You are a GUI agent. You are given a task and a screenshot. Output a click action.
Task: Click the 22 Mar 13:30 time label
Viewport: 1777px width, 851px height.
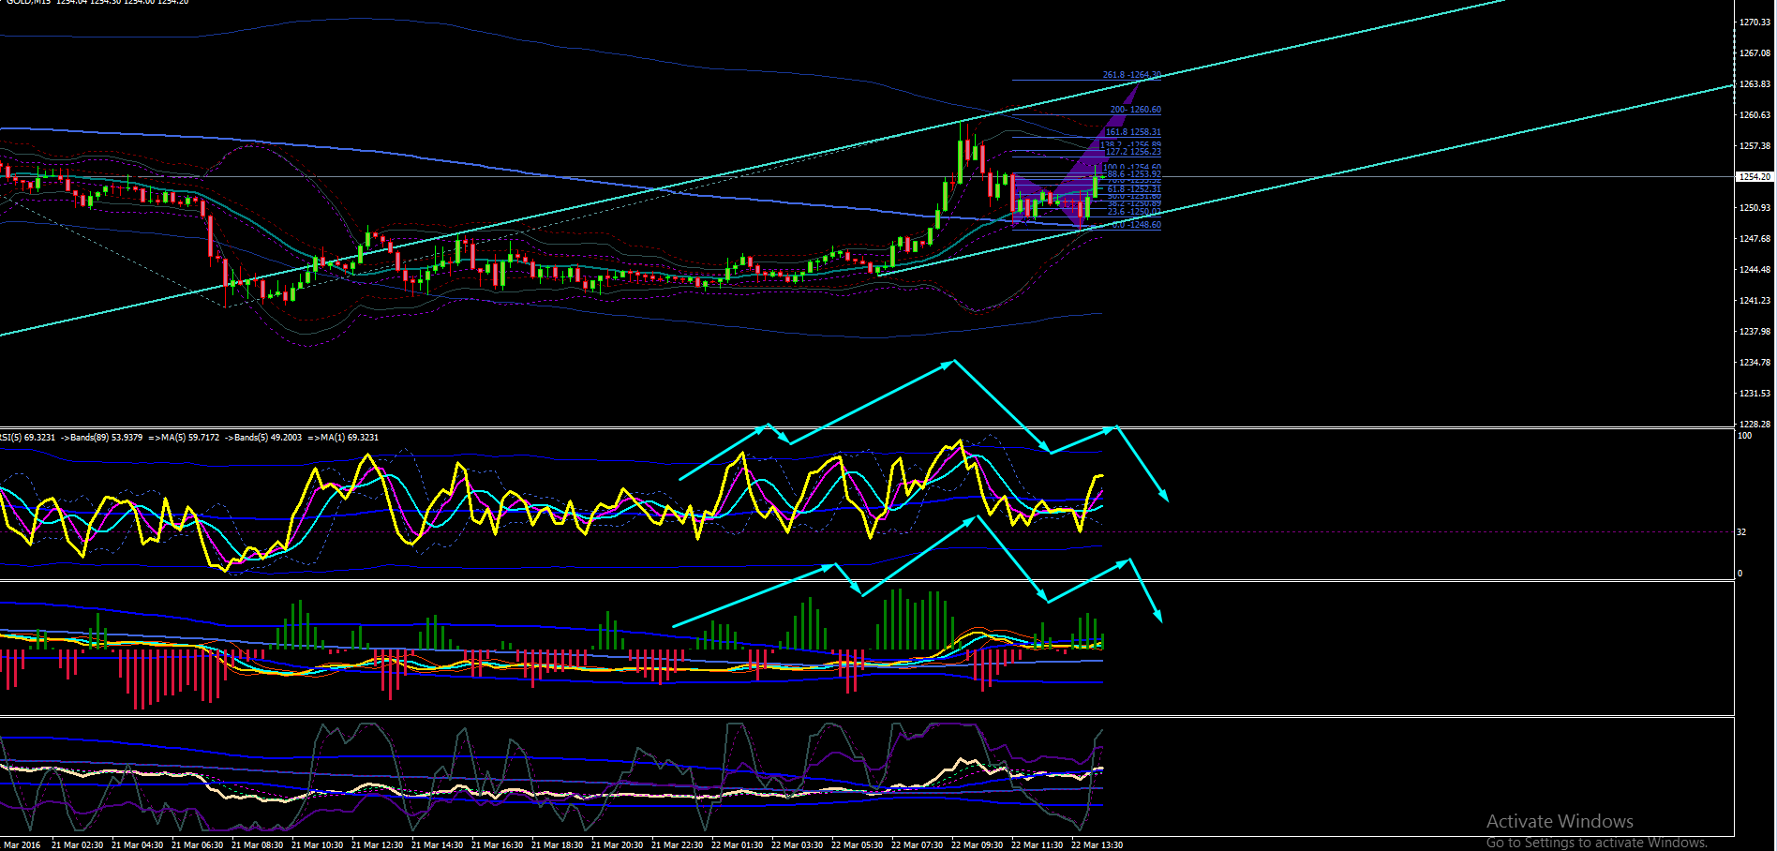pyautogui.click(x=1098, y=845)
